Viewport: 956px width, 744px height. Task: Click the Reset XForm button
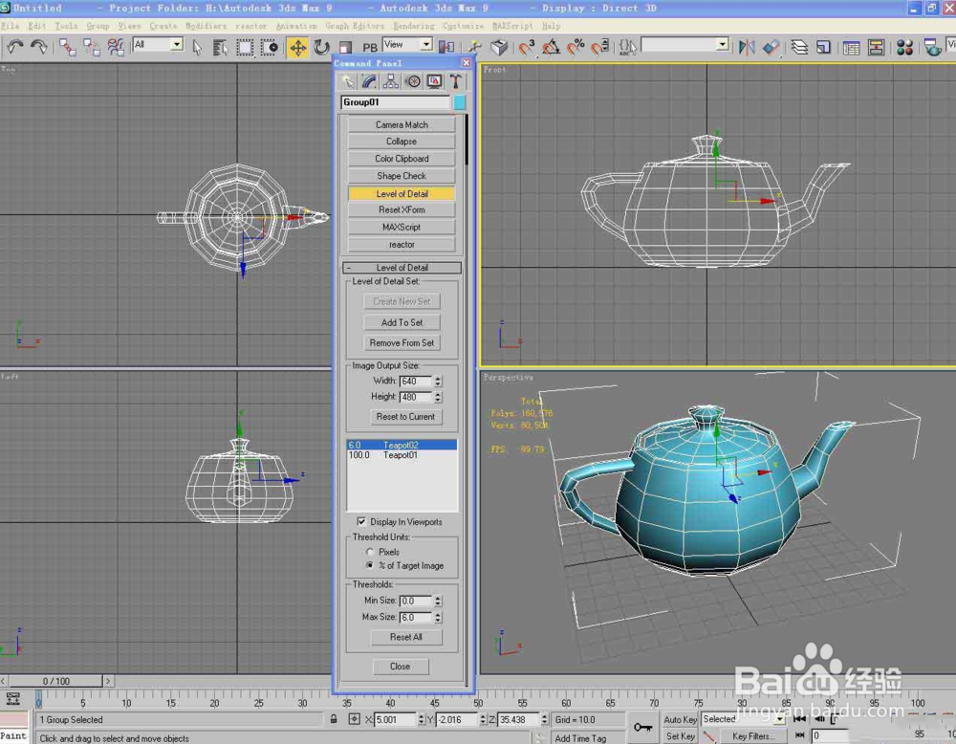(x=402, y=209)
